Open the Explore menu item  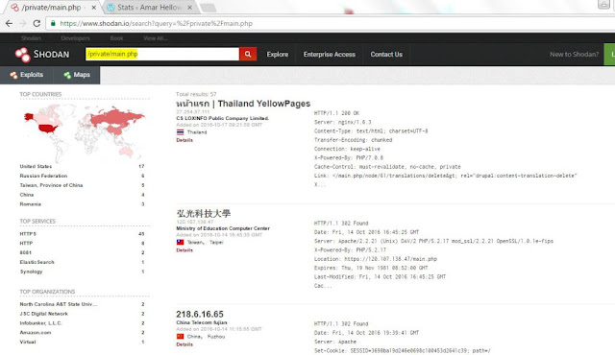pos(278,55)
